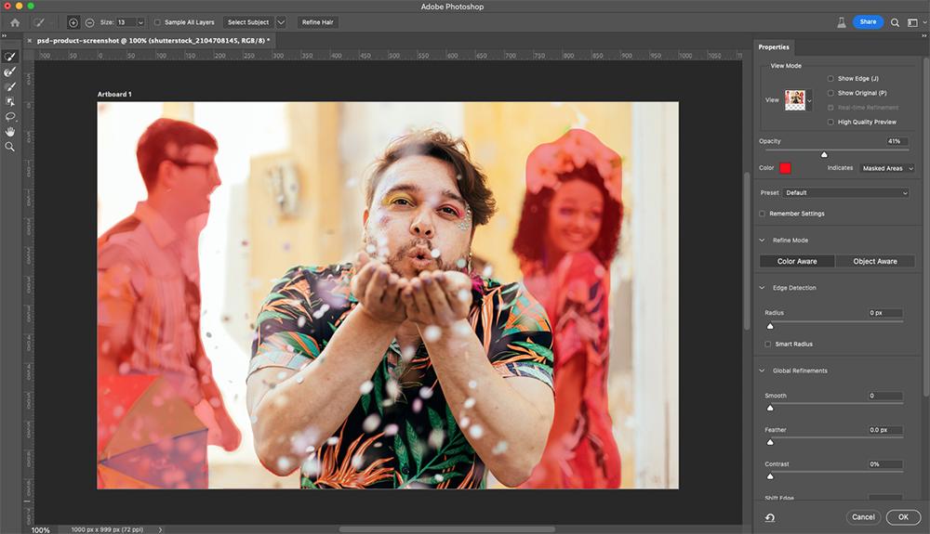Select the Brush tool in the toolbar

pyautogui.click(x=10, y=86)
